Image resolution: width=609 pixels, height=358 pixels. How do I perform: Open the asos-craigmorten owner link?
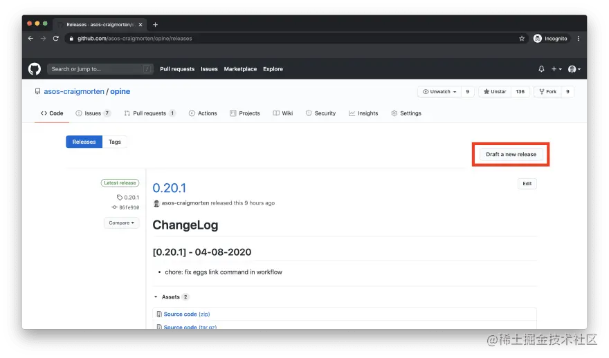pyautogui.click(x=74, y=91)
